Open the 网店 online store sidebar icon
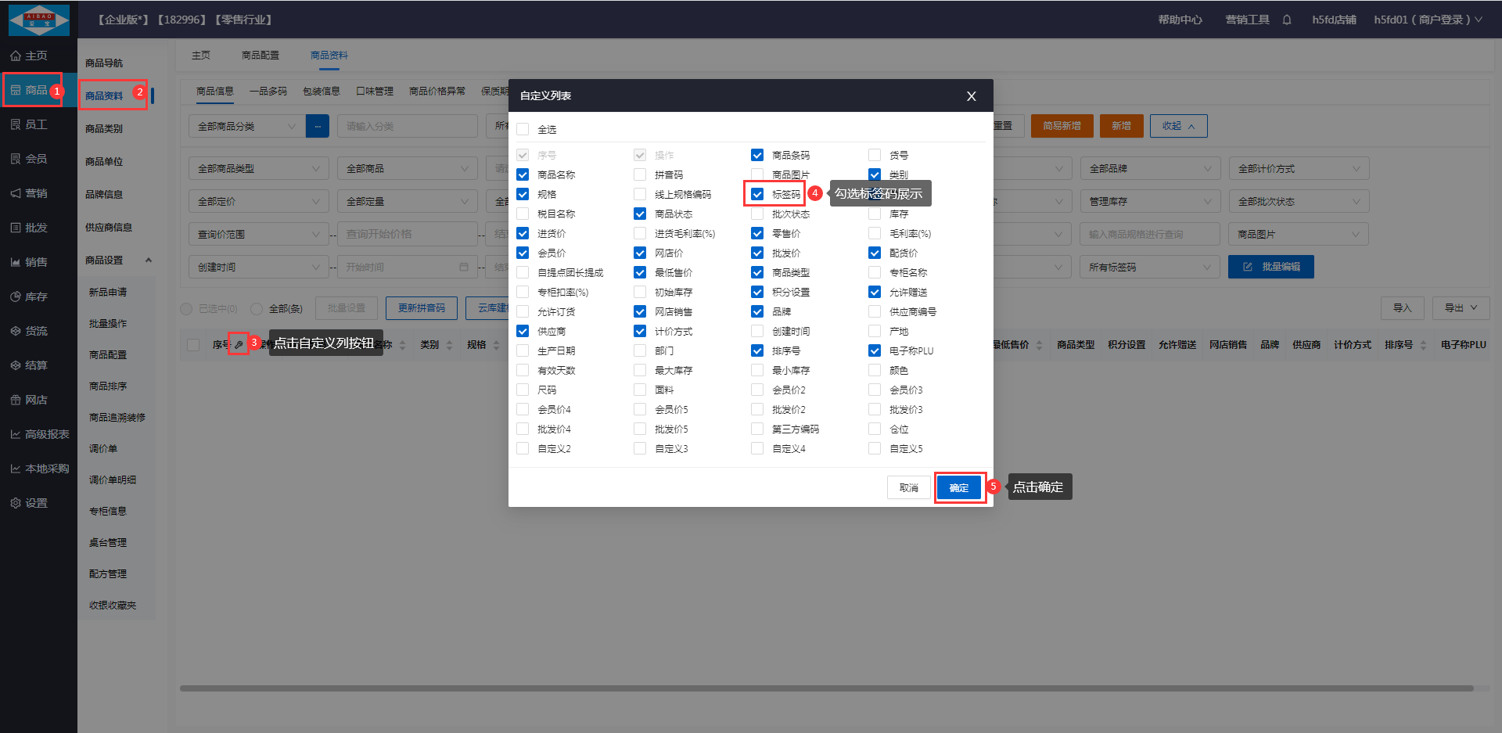The width and height of the screenshot is (1502, 733). [16, 400]
